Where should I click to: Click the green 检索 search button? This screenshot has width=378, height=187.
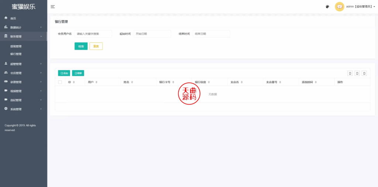81,46
